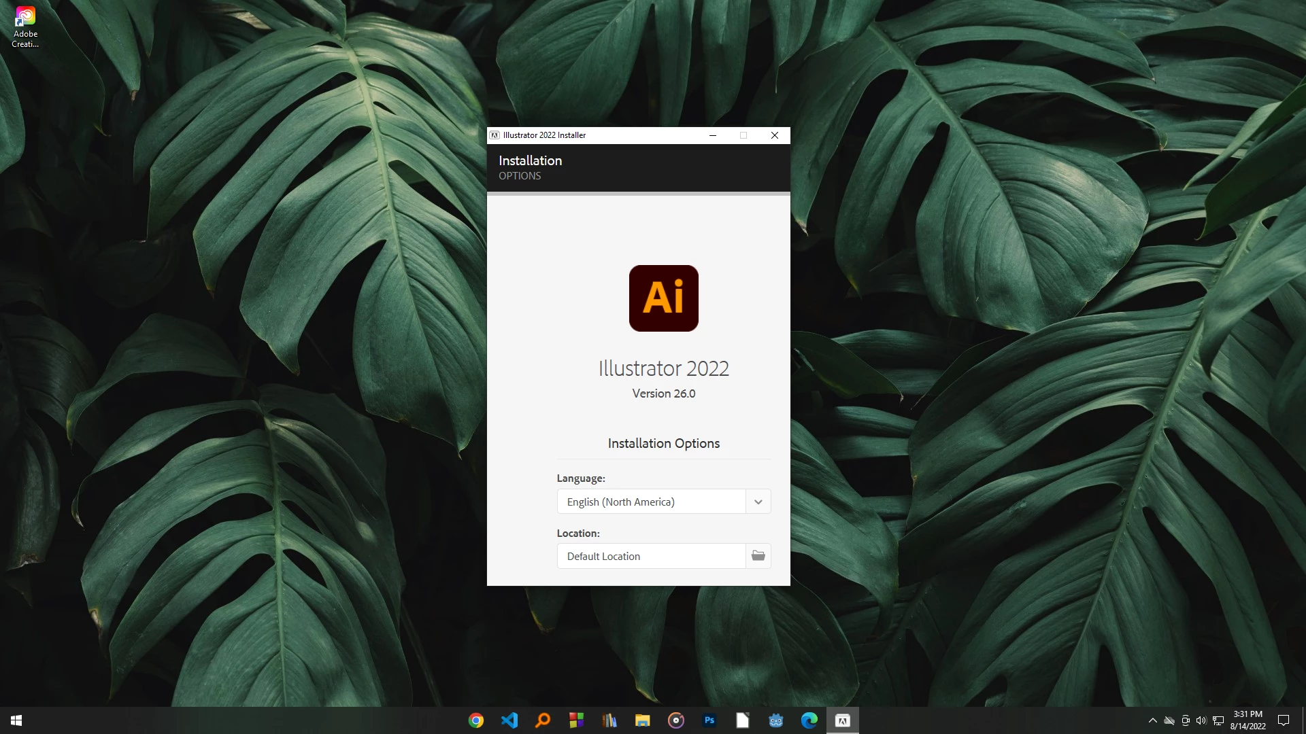Open the Windows Start menu
Image resolution: width=1306 pixels, height=734 pixels.
(16, 720)
